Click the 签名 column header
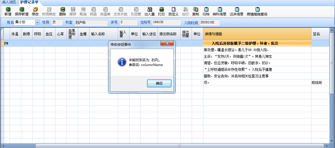The image size is (335, 148). (x=320, y=34)
